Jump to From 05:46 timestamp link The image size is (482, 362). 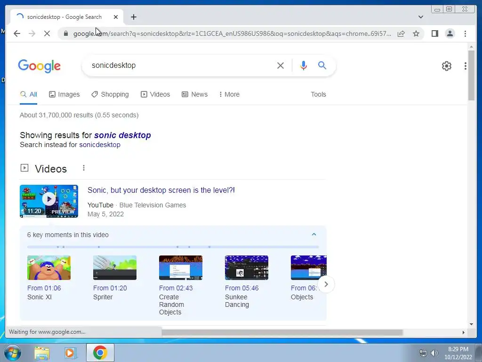(241, 288)
